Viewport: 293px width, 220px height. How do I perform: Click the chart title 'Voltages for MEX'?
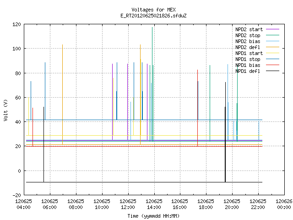153,10
